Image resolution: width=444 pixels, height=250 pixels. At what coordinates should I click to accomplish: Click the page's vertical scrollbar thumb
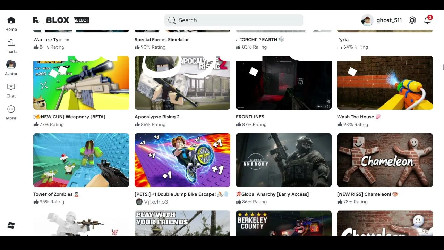point(443,67)
